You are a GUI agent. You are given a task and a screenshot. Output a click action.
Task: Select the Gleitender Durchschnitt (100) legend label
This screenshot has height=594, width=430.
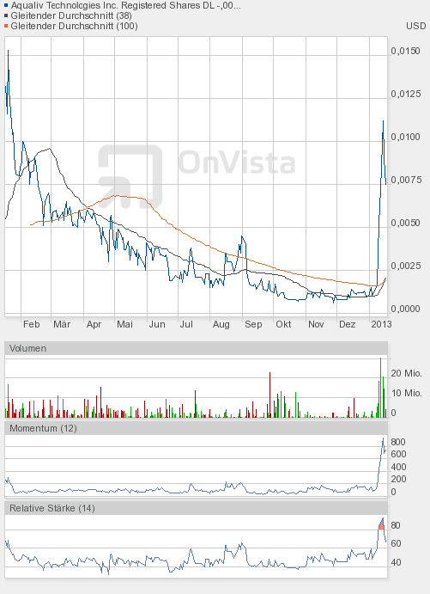(x=74, y=26)
